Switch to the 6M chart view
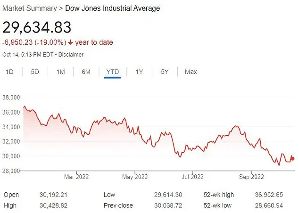The width and height of the screenshot is (299, 213). (x=86, y=72)
